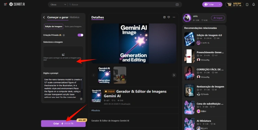Viewport: 258px width, 130px height.
Task: Open the main Gemini AI preview image
Action: [x=134, y=43]
